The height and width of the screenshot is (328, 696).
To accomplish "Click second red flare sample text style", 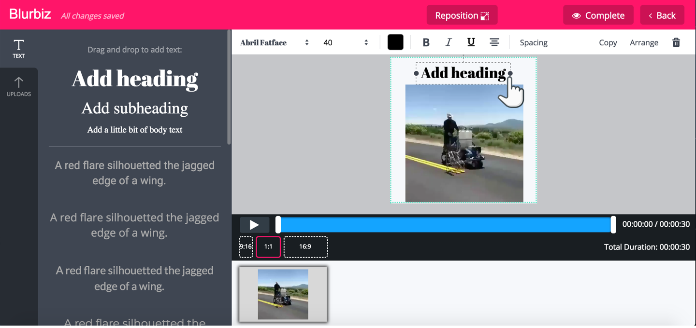I will coord(135,225).
